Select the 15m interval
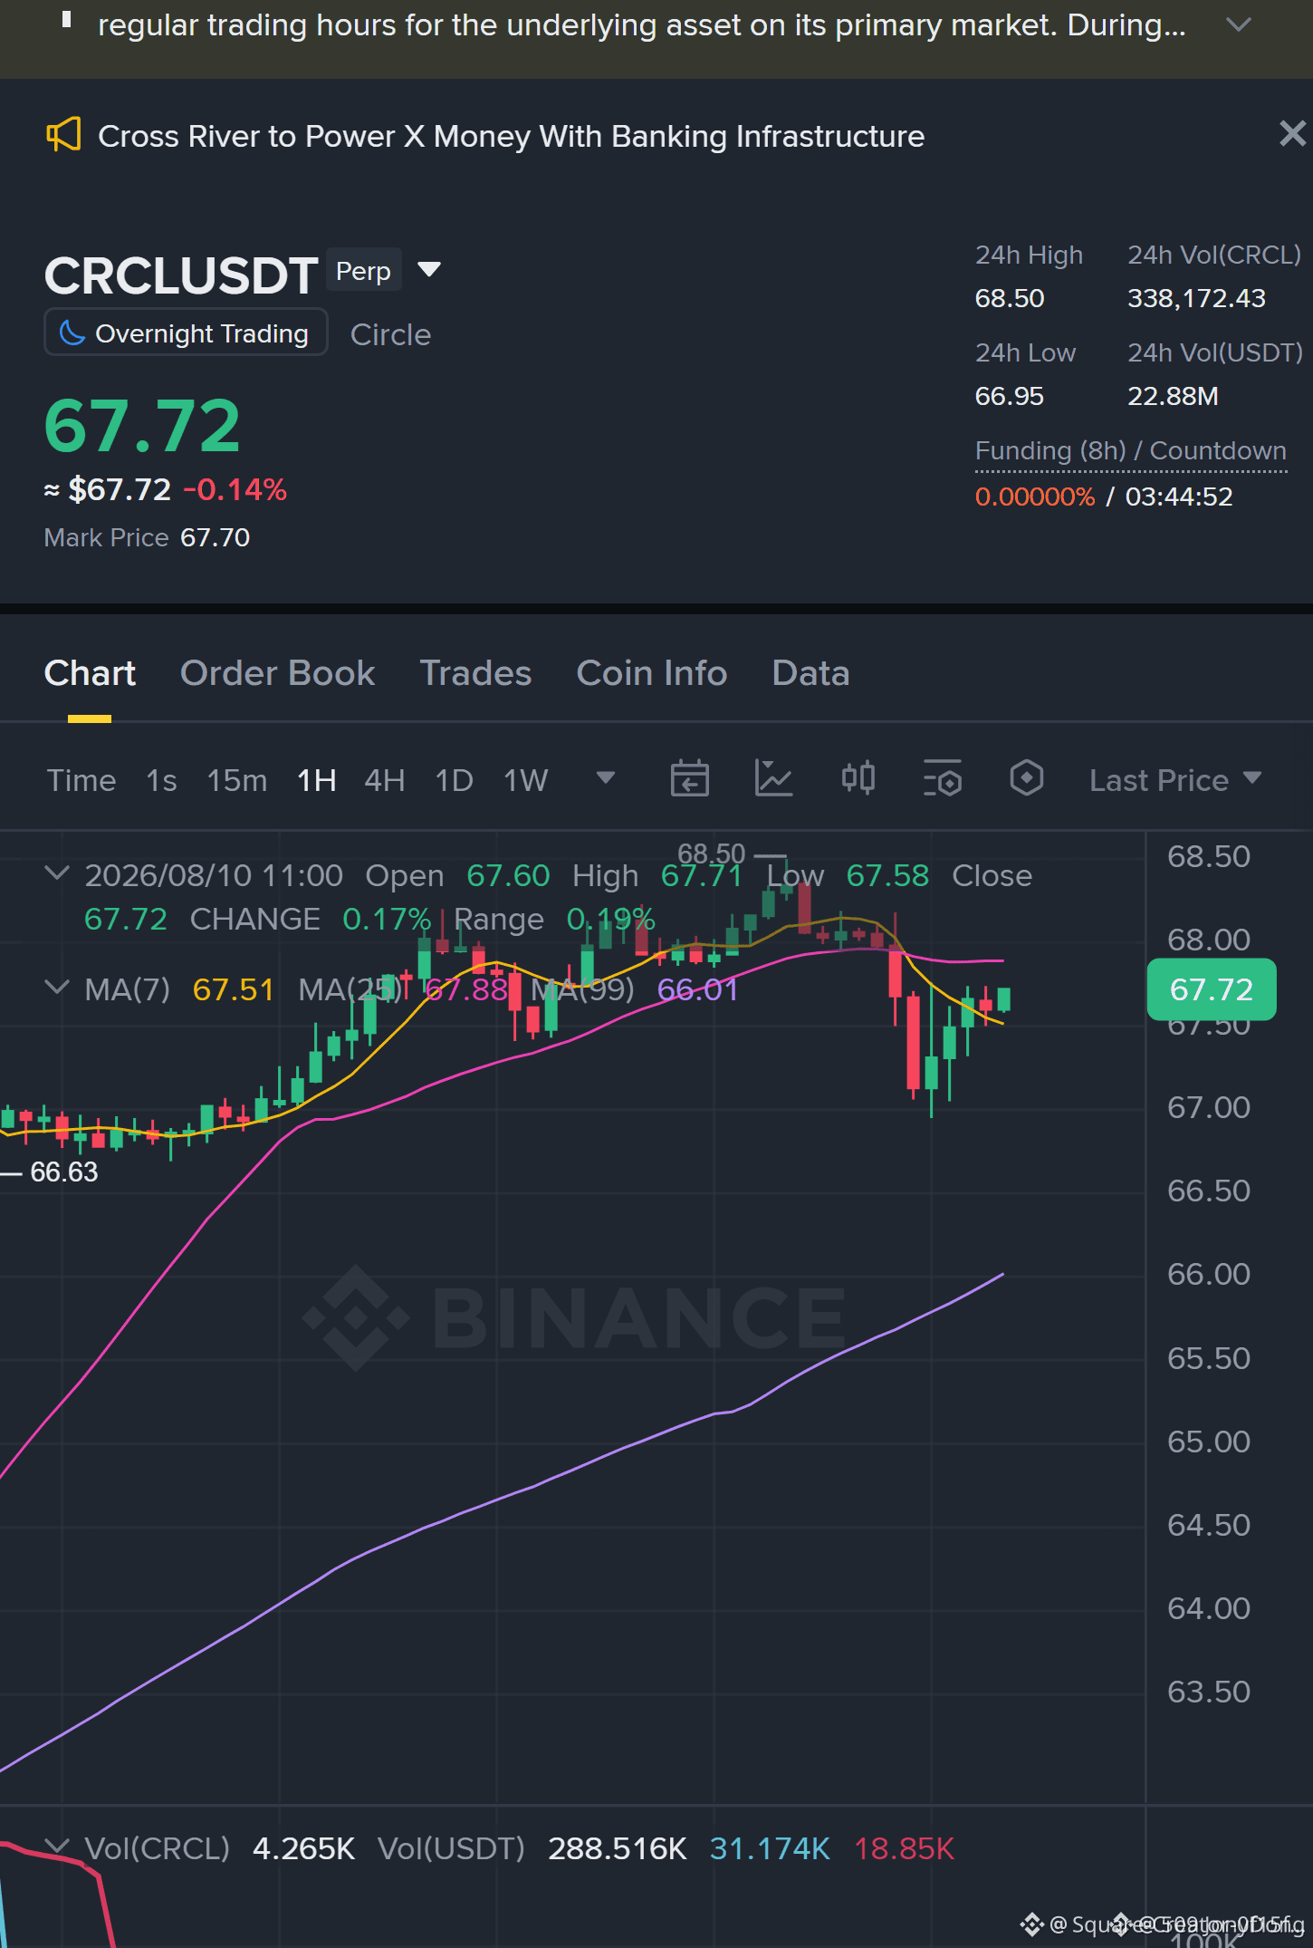 [236, 780]
